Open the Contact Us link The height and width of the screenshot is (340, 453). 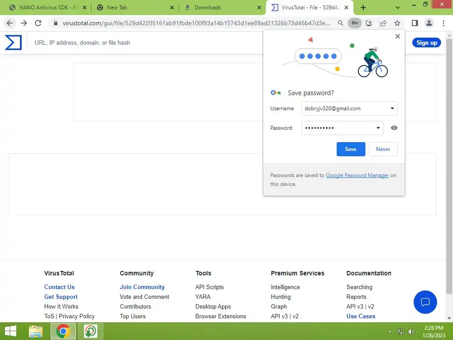coord(59,287)
